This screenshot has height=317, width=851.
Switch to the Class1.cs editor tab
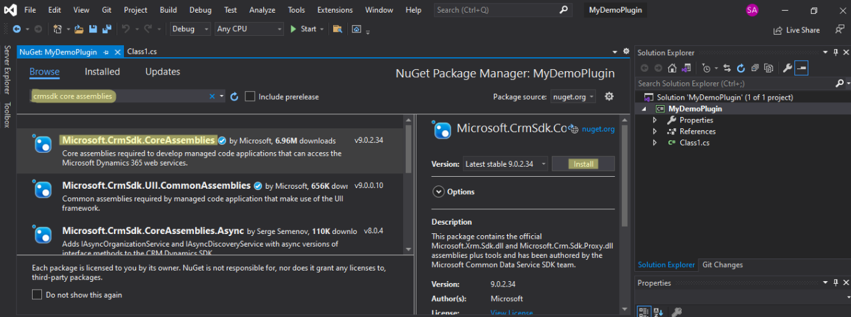coord(141,52)
